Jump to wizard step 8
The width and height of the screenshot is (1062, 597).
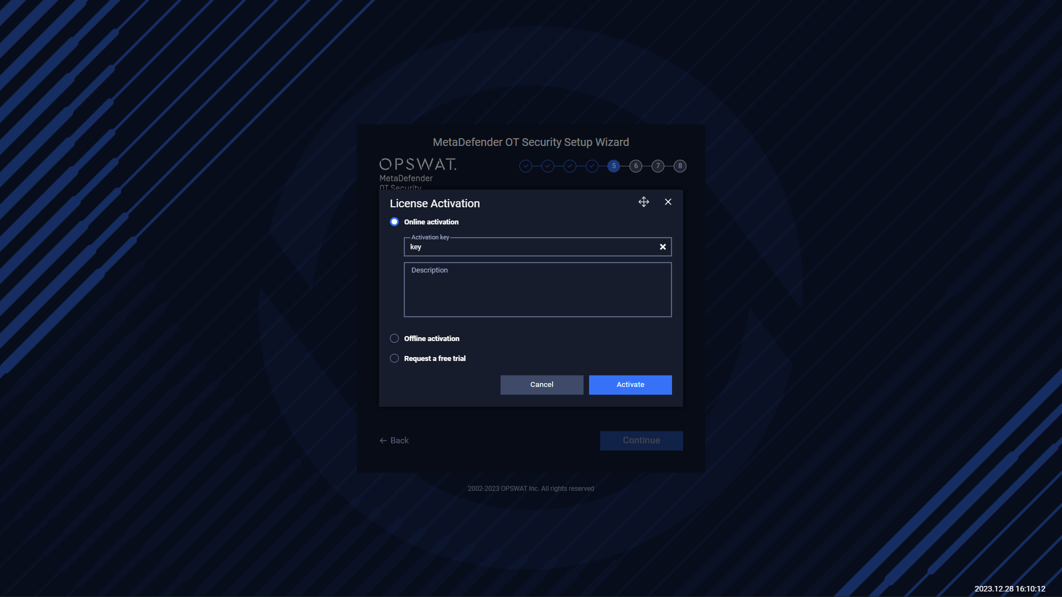680,166
